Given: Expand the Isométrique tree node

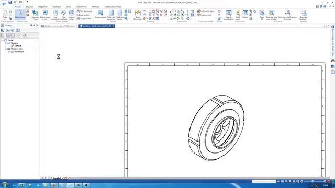Looking at the screenshot, I should coord(9,52).
